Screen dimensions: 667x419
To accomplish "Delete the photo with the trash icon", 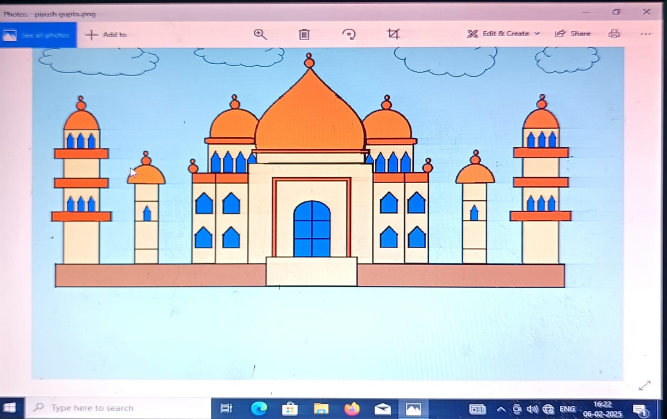I will tap(304, 34).
